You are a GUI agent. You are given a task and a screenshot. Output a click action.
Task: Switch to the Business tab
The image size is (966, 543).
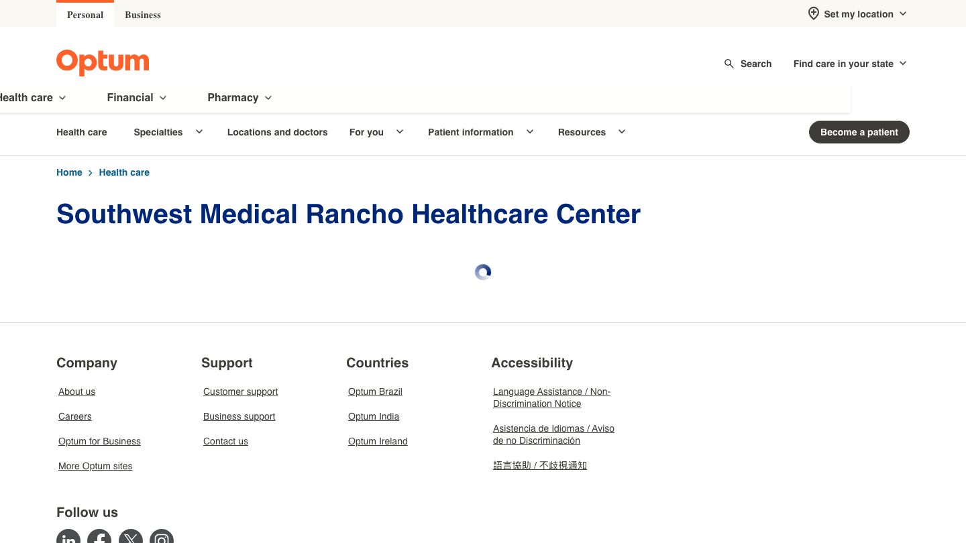pyautogui.click(x=143, y=15)
